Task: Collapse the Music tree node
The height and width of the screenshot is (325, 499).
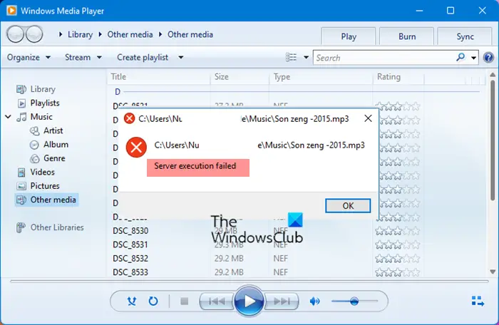Action: point(9,117)
